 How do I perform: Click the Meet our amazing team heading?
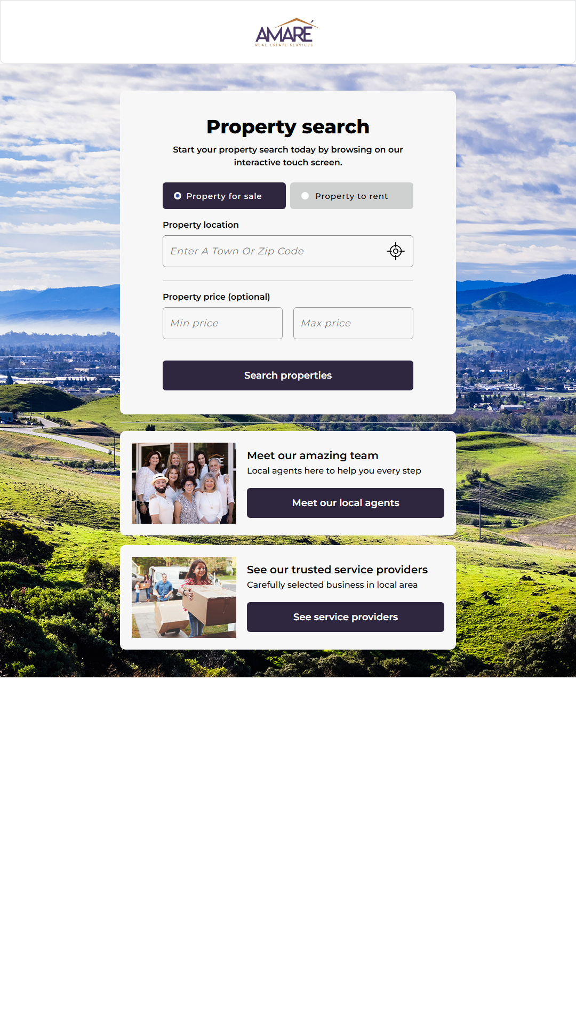pyautogui.click(x=313, y=455)
